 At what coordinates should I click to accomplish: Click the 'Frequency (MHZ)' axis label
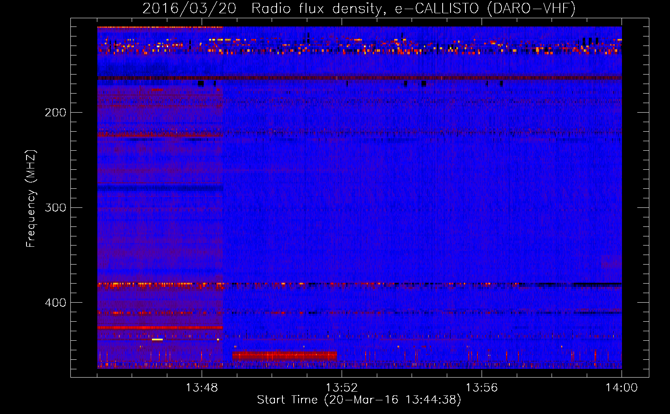[x=31, y=199]
